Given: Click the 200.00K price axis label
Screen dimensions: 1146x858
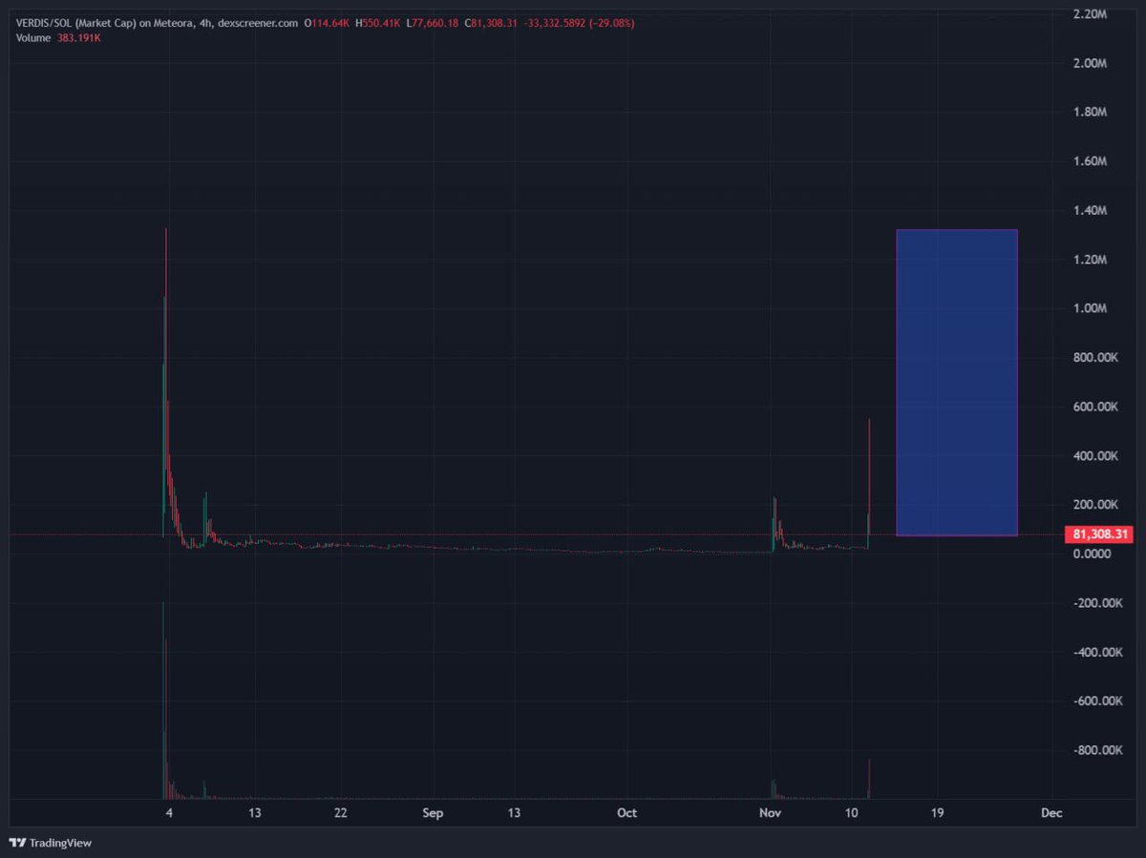Looking at the screenshot, I should (1093, 505).
